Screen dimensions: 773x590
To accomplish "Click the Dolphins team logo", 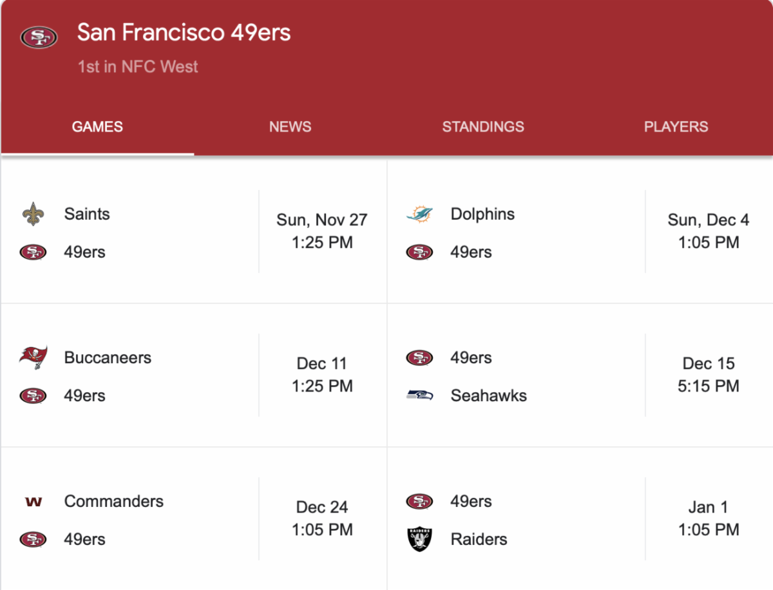I will tap(419, 214).
